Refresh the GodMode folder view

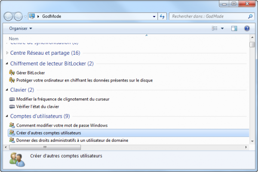coord(162,16)
